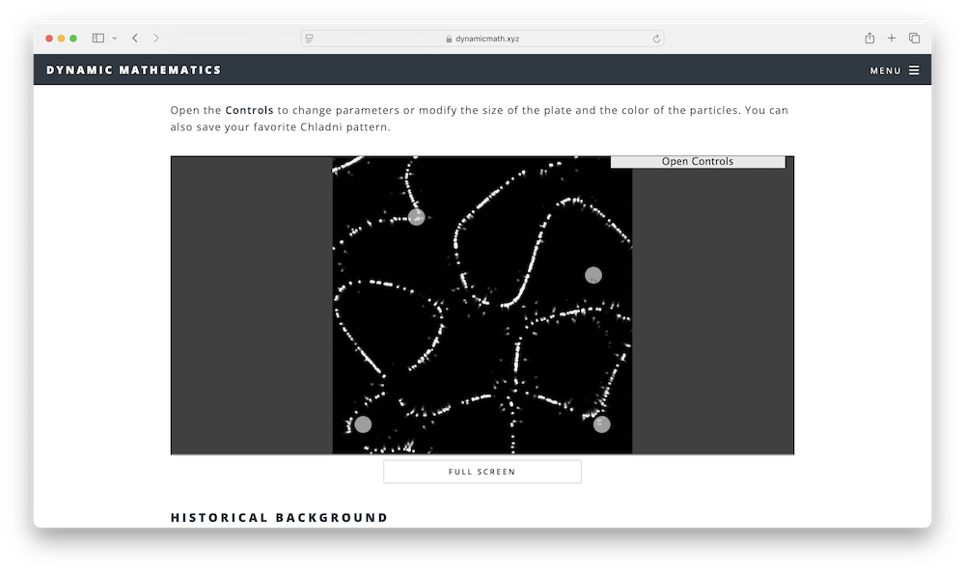Image resolution: width=965 pixels, height=572 pixels.
Task: Show the tab overview icon
Action: 915,39
